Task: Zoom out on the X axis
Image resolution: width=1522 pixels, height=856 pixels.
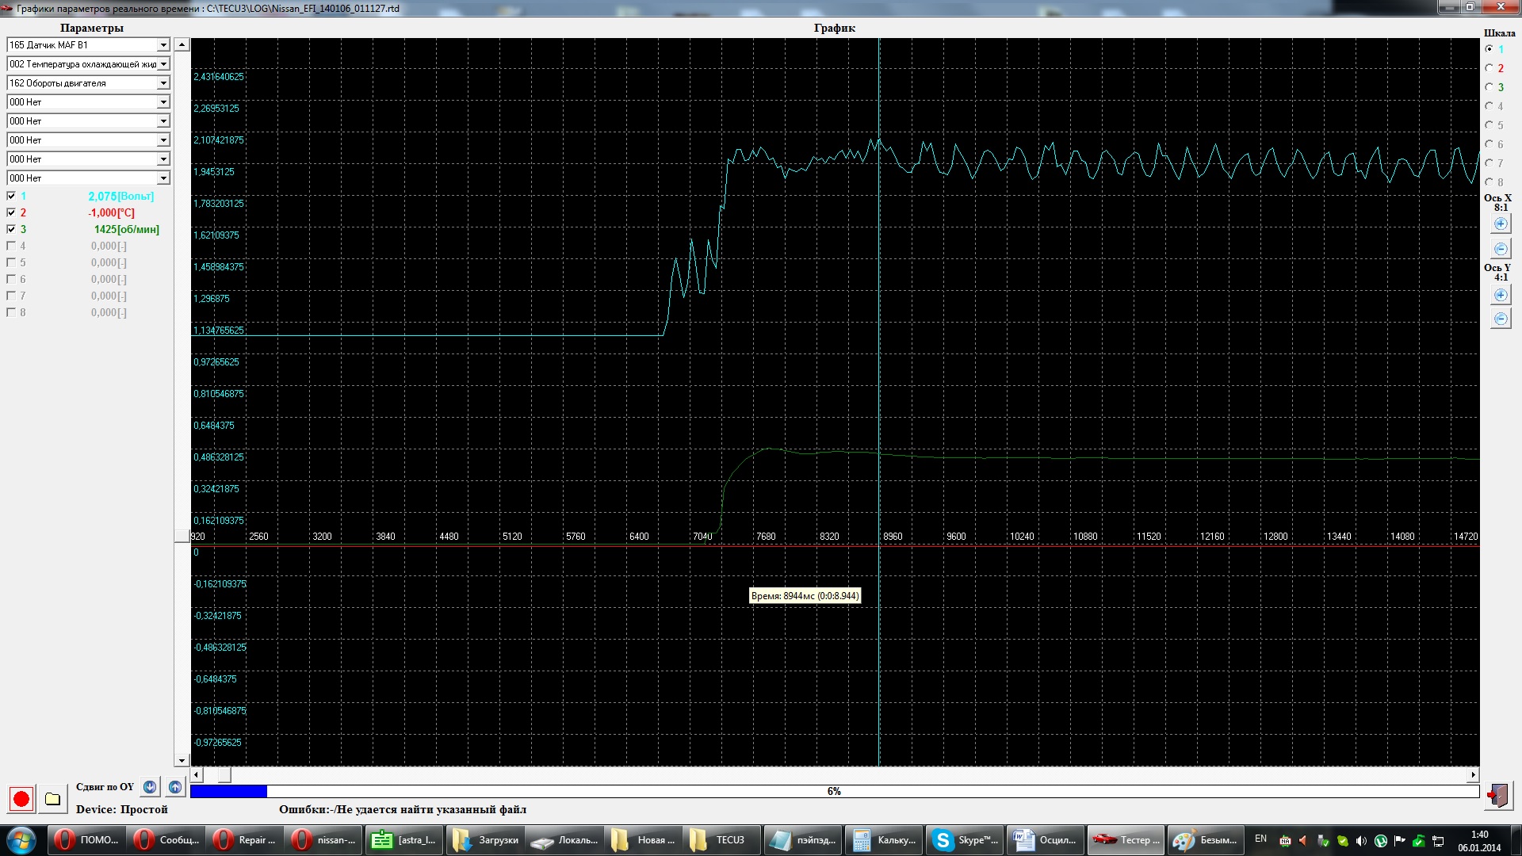Action: point(1501,248)
